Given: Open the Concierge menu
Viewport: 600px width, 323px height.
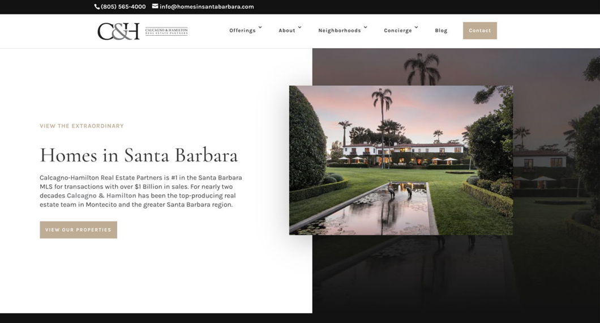Looking at the screenshot, I should point(398,31).
